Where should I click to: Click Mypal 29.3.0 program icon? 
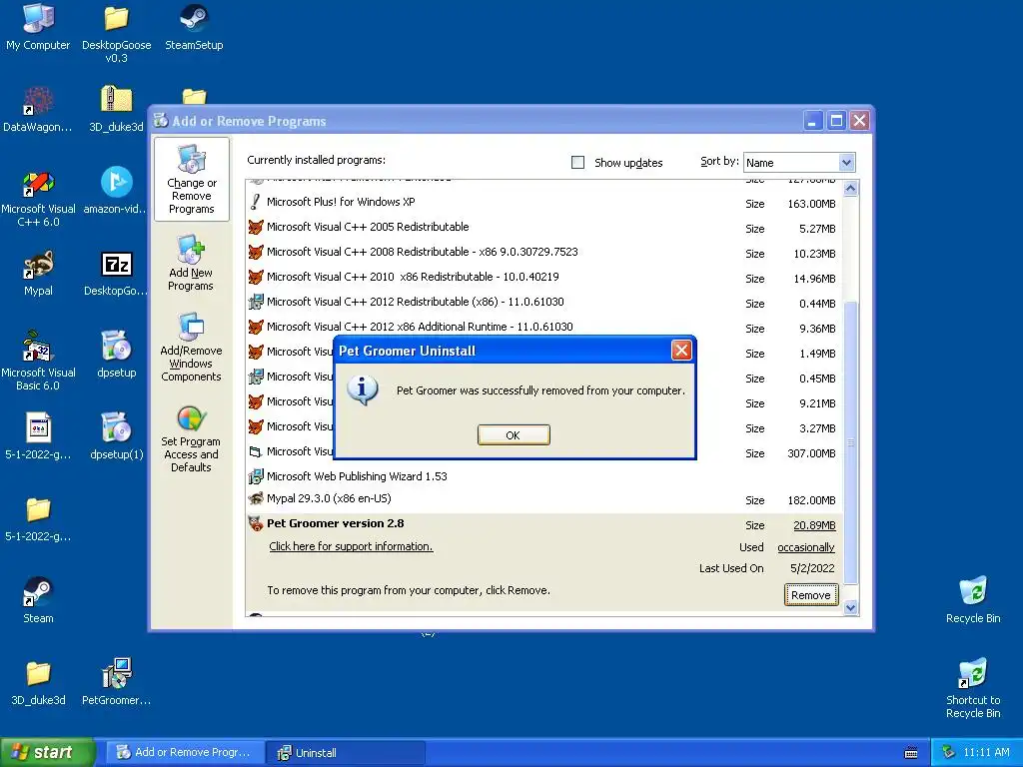(x=256, y=499)
